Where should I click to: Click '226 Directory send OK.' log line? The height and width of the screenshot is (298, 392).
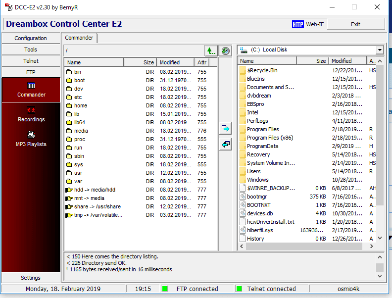point(97,263)
